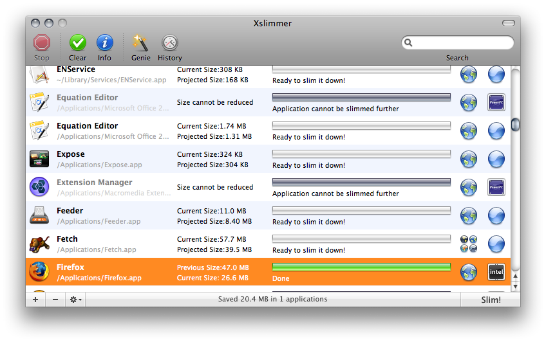
Task: Click the Stop toolbar icon
Action: (x=42, y=43)
